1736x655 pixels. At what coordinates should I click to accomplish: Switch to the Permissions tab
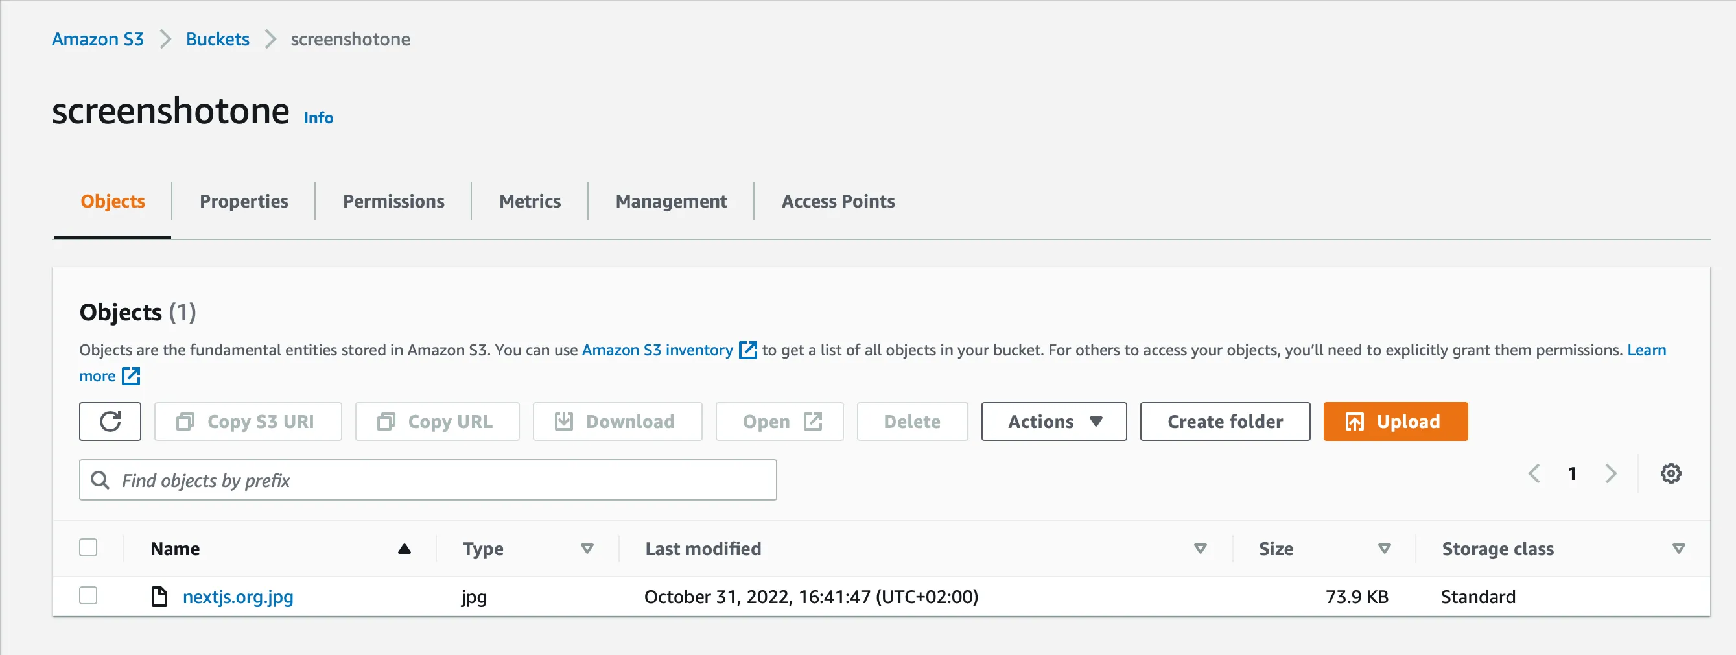point(393,202)
